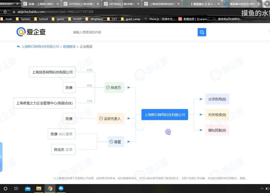This screenshot has height=193, width=270.
Task: Click the browser home icon
Action: click(x=5, y=12)
